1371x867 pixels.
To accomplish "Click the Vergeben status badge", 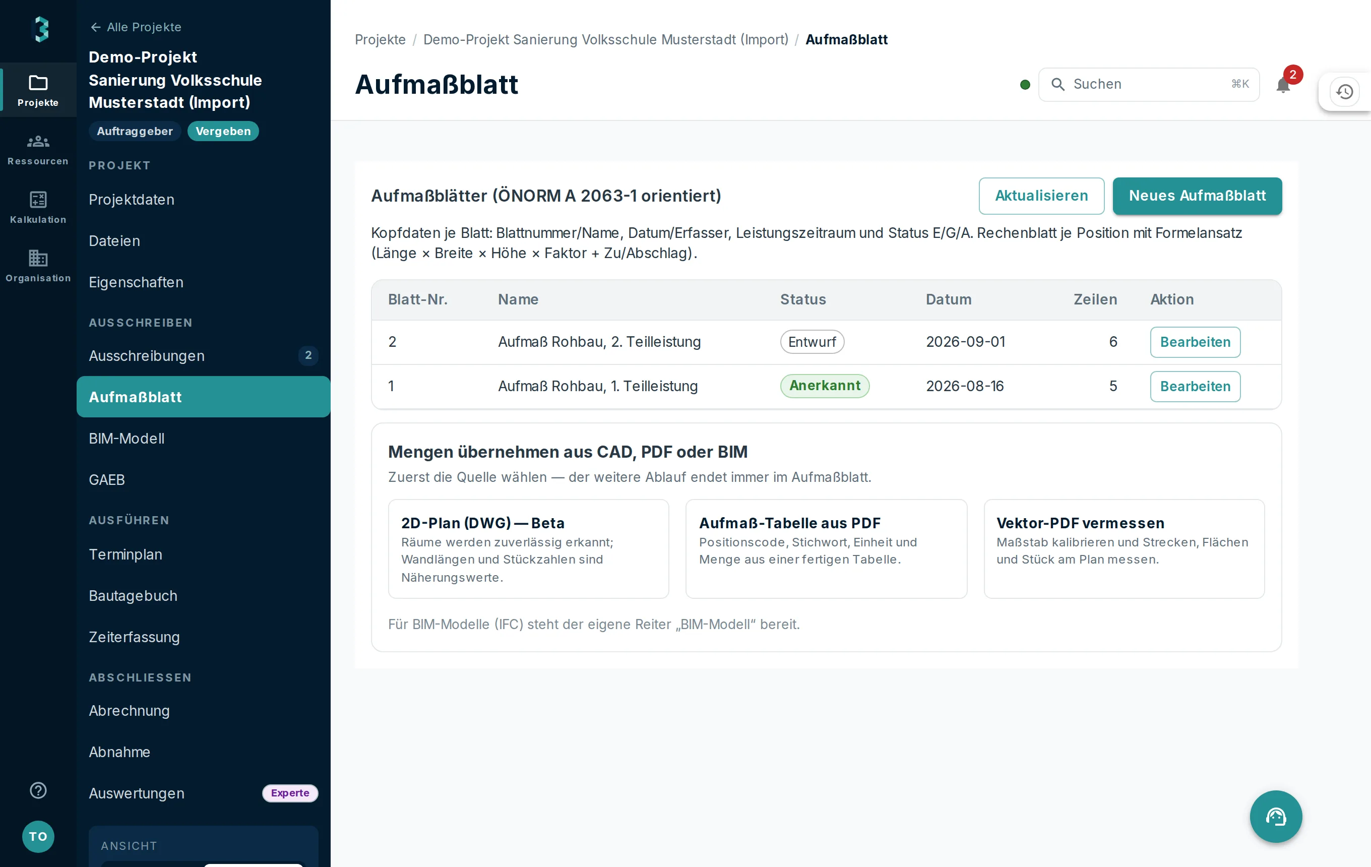I will 223,132.
